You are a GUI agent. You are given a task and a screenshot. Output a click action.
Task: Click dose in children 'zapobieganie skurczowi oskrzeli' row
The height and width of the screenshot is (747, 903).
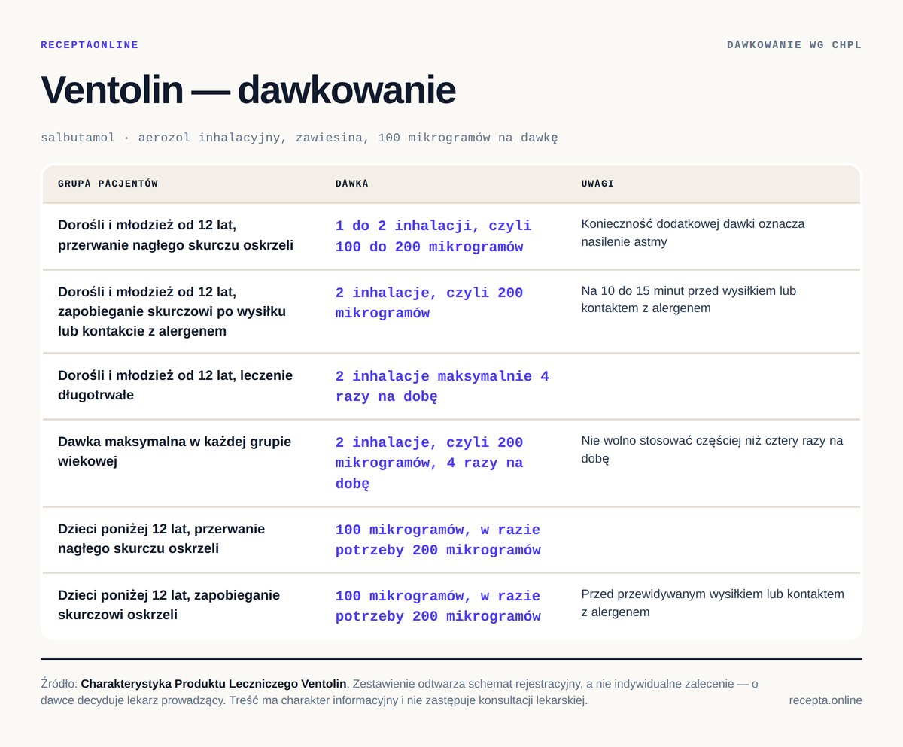[438, 606]
